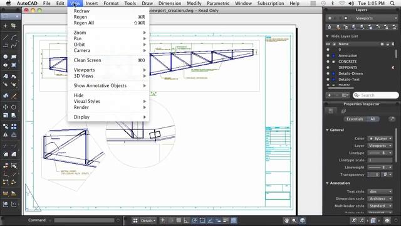Select Clean Screen in View menu
Image resolution: width=401 pixels, height=226 pixels.
(108, 60)
